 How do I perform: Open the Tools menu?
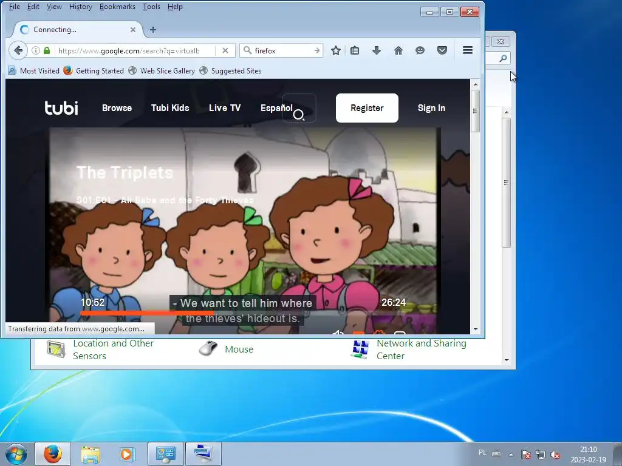coord(151,7)
